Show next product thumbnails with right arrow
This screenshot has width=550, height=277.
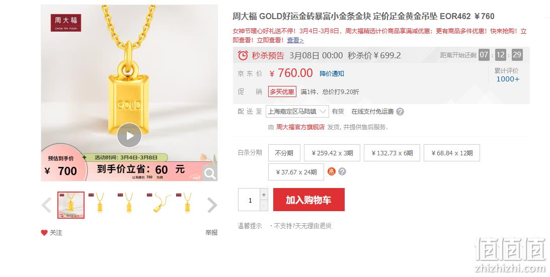pos(212,205)
